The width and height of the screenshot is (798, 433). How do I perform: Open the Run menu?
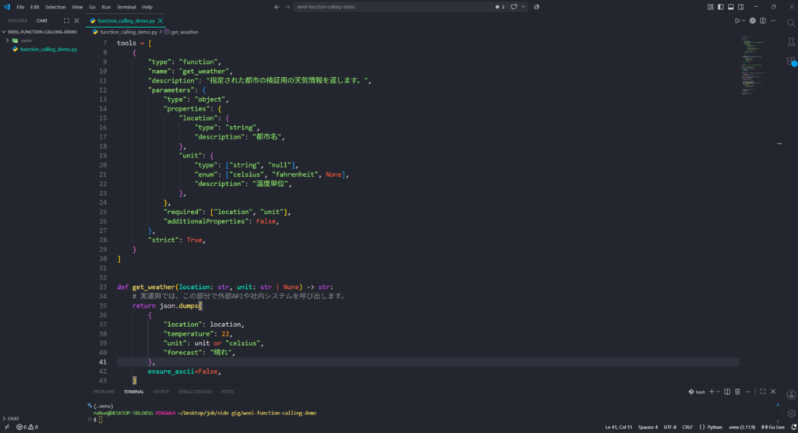tap(106, 7)
